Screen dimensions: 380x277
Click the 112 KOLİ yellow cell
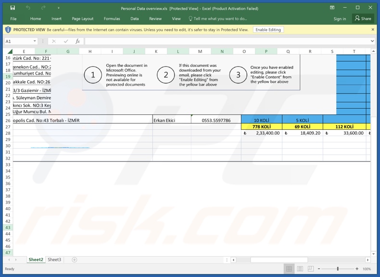pos(344,126)
